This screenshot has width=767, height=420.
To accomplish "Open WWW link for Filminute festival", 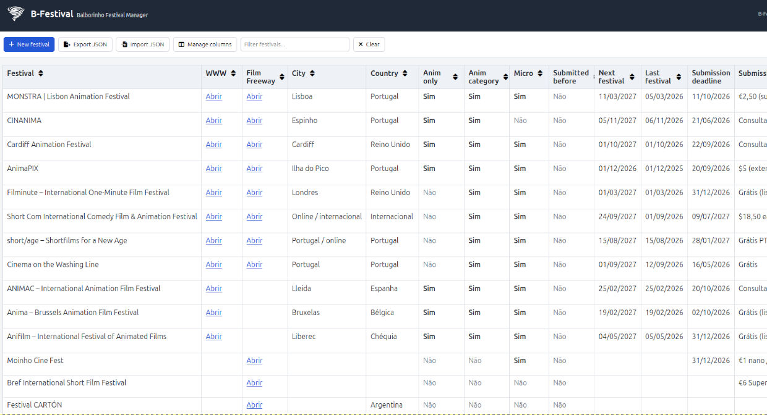I will 214,193.
